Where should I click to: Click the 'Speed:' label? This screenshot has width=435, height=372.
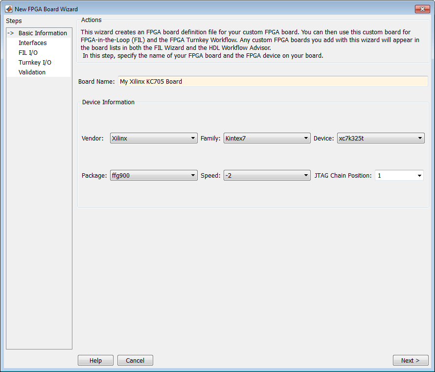click(210, 175)
